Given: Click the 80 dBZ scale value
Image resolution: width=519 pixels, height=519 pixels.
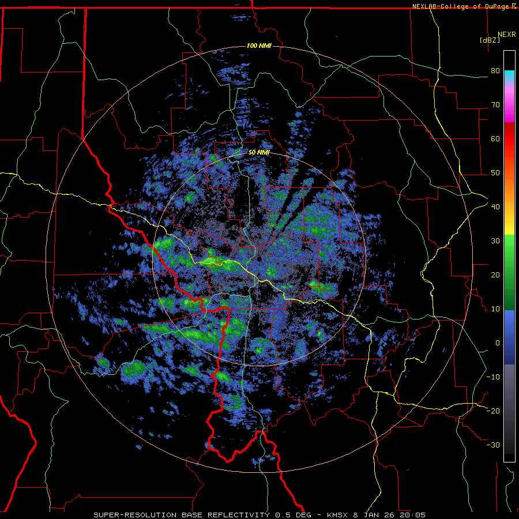Looking at the screenshot, I should 495,71.
